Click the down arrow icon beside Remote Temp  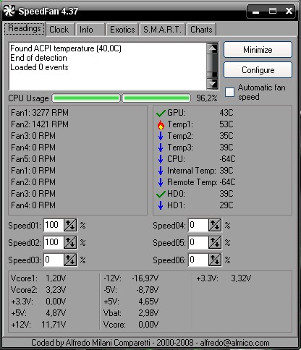[x=161, y=182]
